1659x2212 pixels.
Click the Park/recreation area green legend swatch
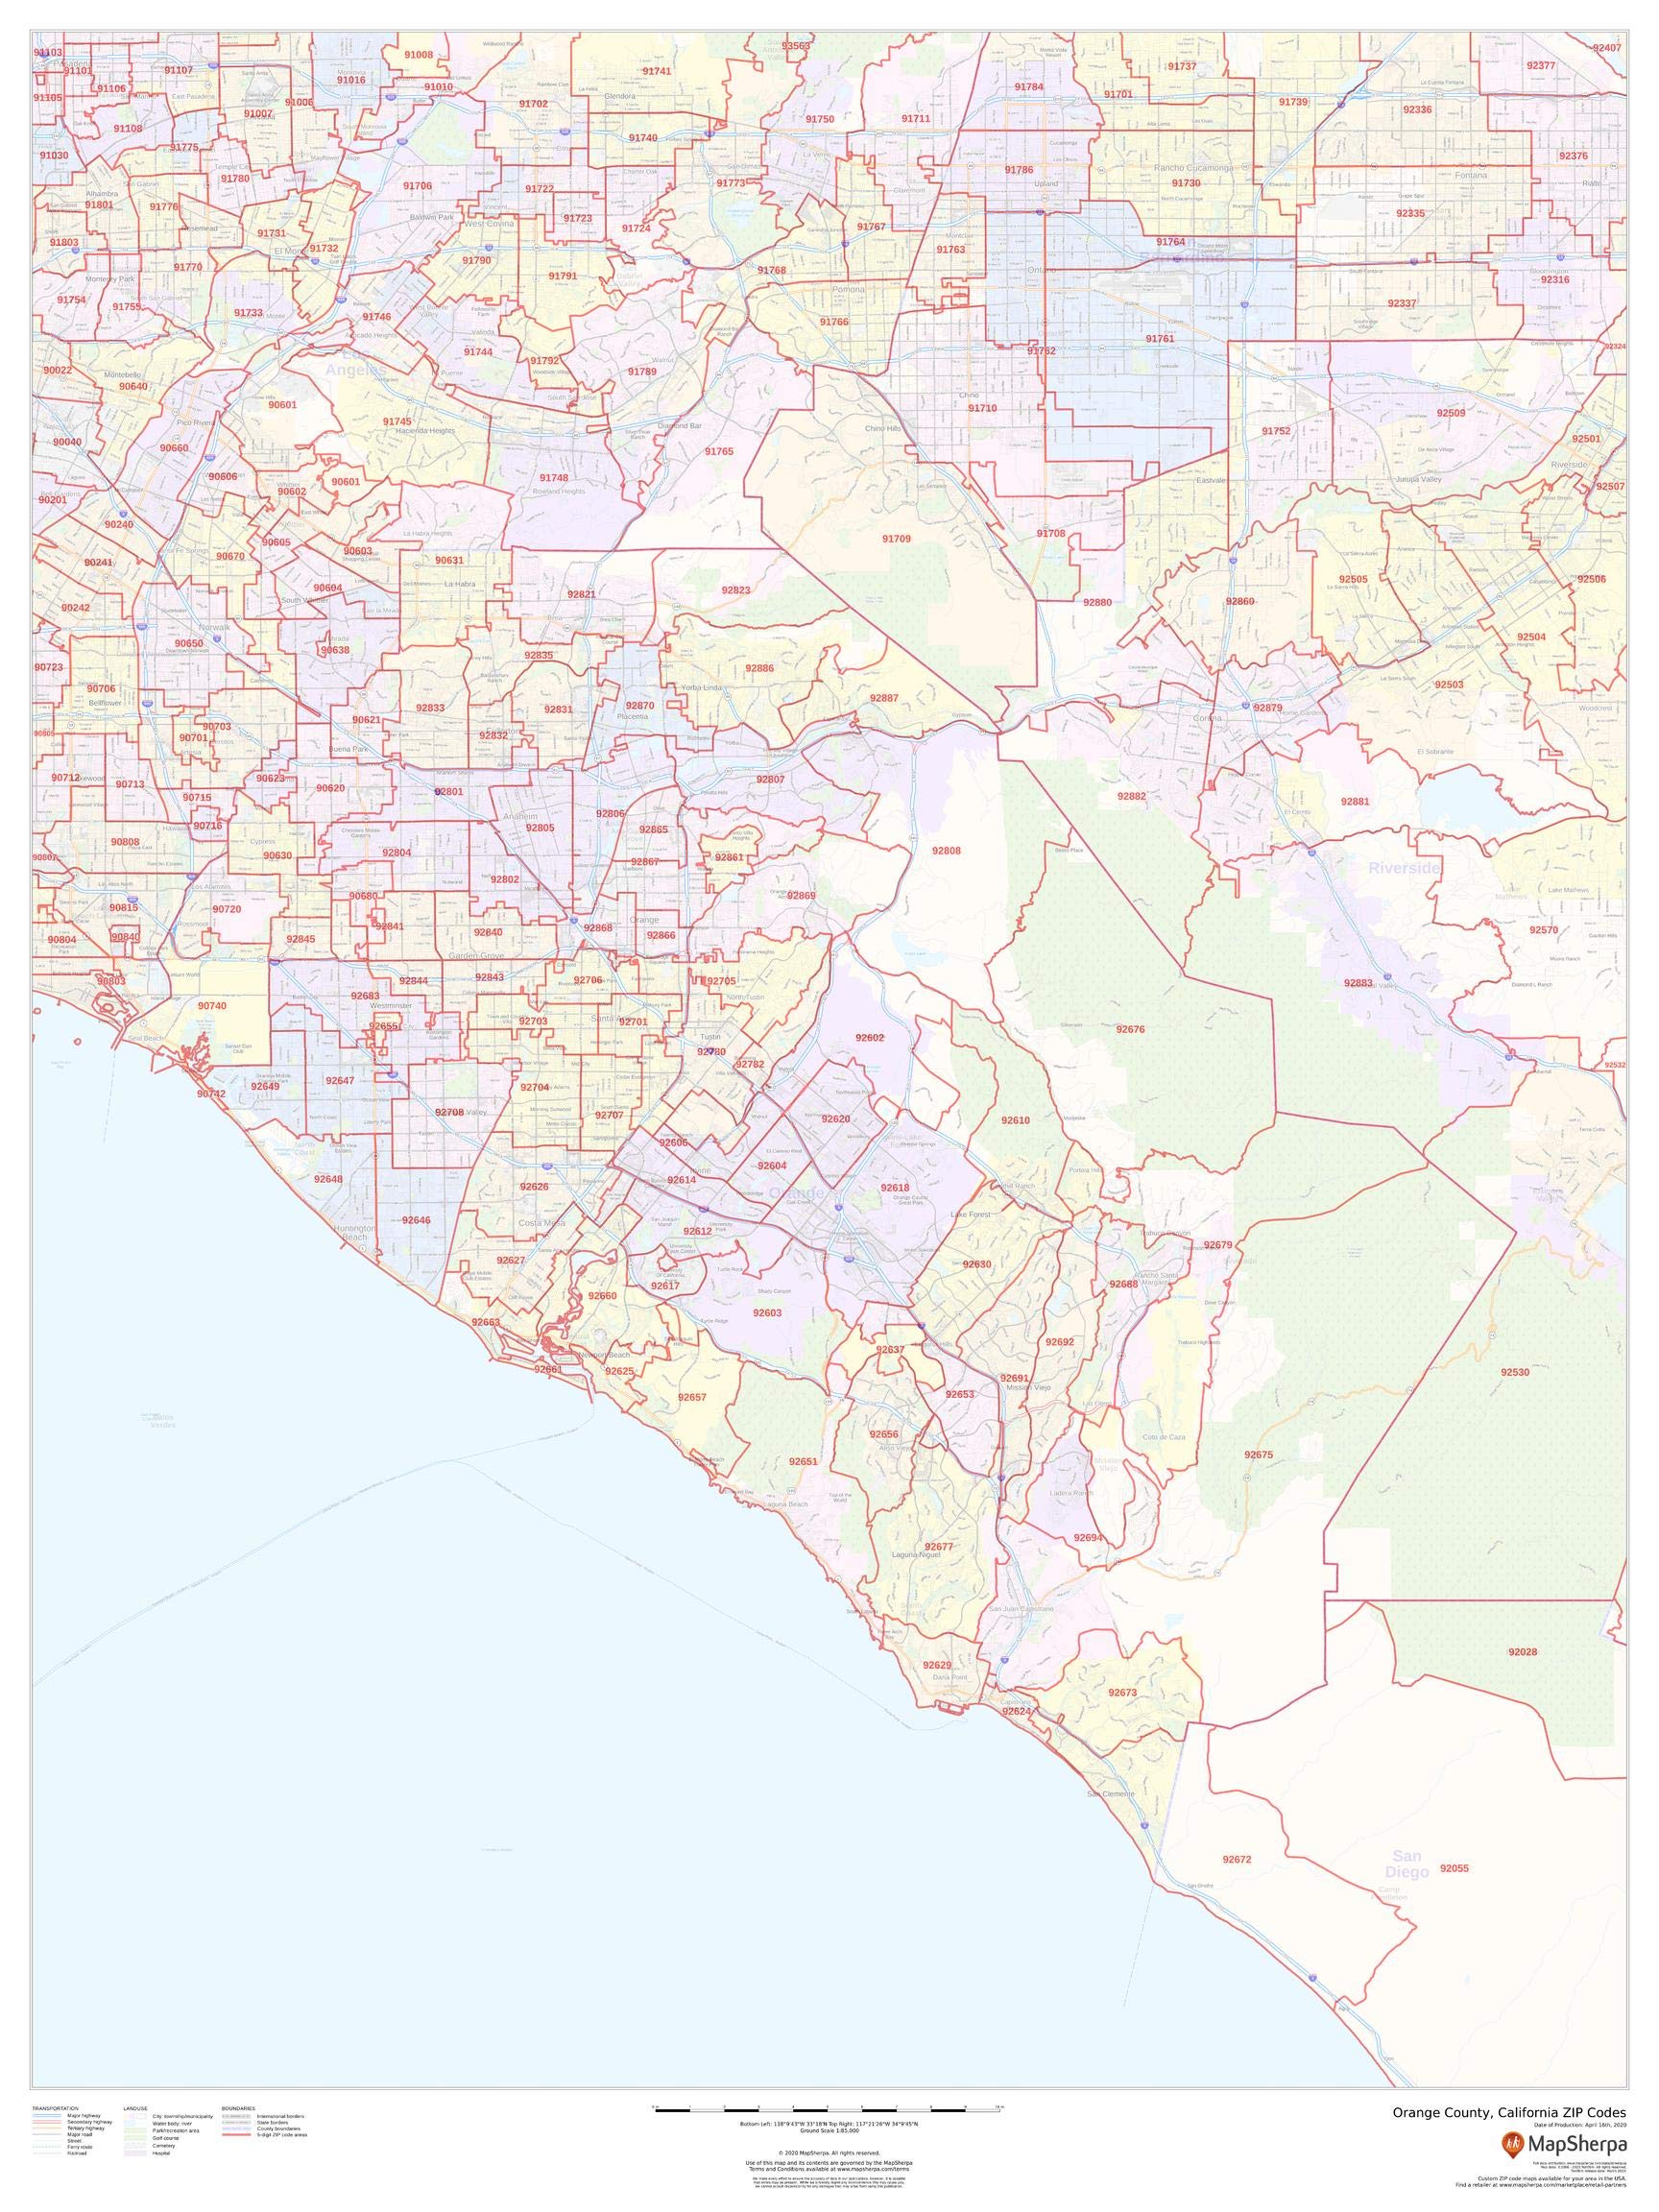pyautogui.click(x=134, y=2130)
